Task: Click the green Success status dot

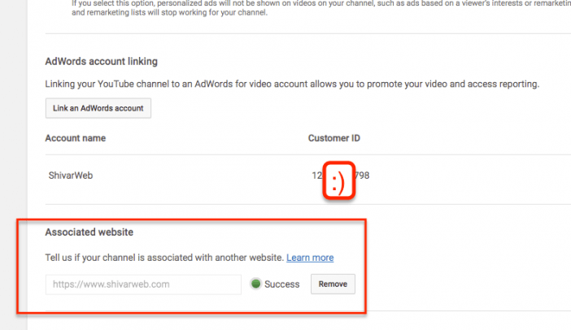Action: coord(256,284)
